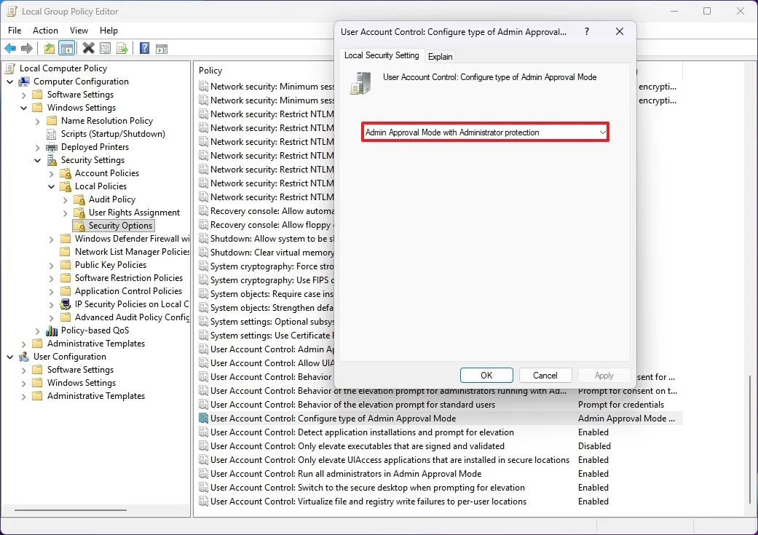Open the Action menu

pos(45,30)
